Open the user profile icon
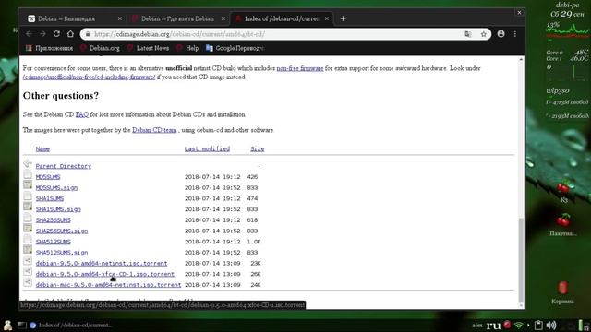This screenshot has width=591, height=332. pos(501,34)
